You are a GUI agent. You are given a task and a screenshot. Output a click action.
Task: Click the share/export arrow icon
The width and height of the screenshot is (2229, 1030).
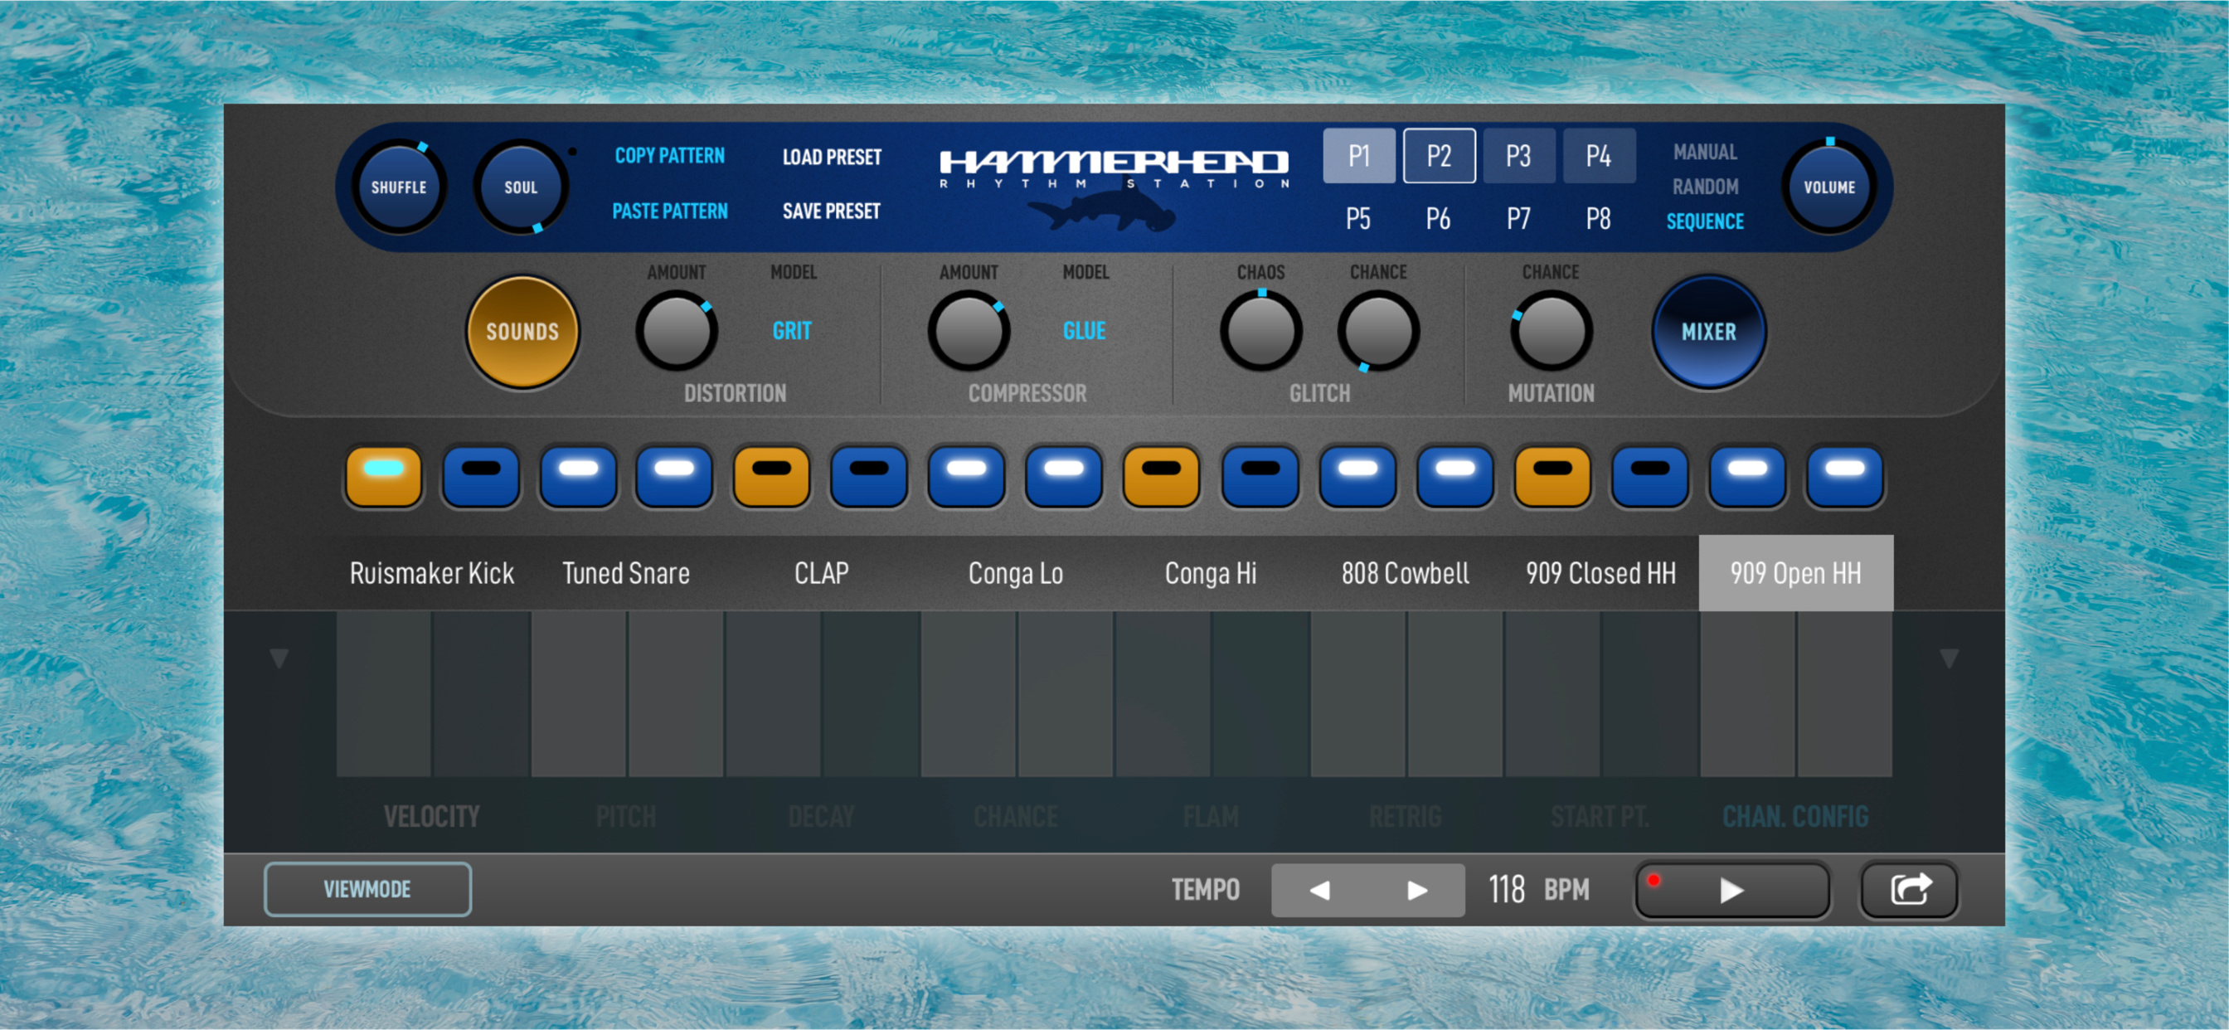click(x=1909, y=889)
